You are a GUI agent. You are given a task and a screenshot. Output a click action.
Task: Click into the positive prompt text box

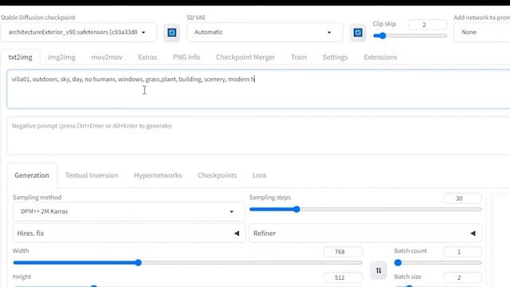coord(258,88)
